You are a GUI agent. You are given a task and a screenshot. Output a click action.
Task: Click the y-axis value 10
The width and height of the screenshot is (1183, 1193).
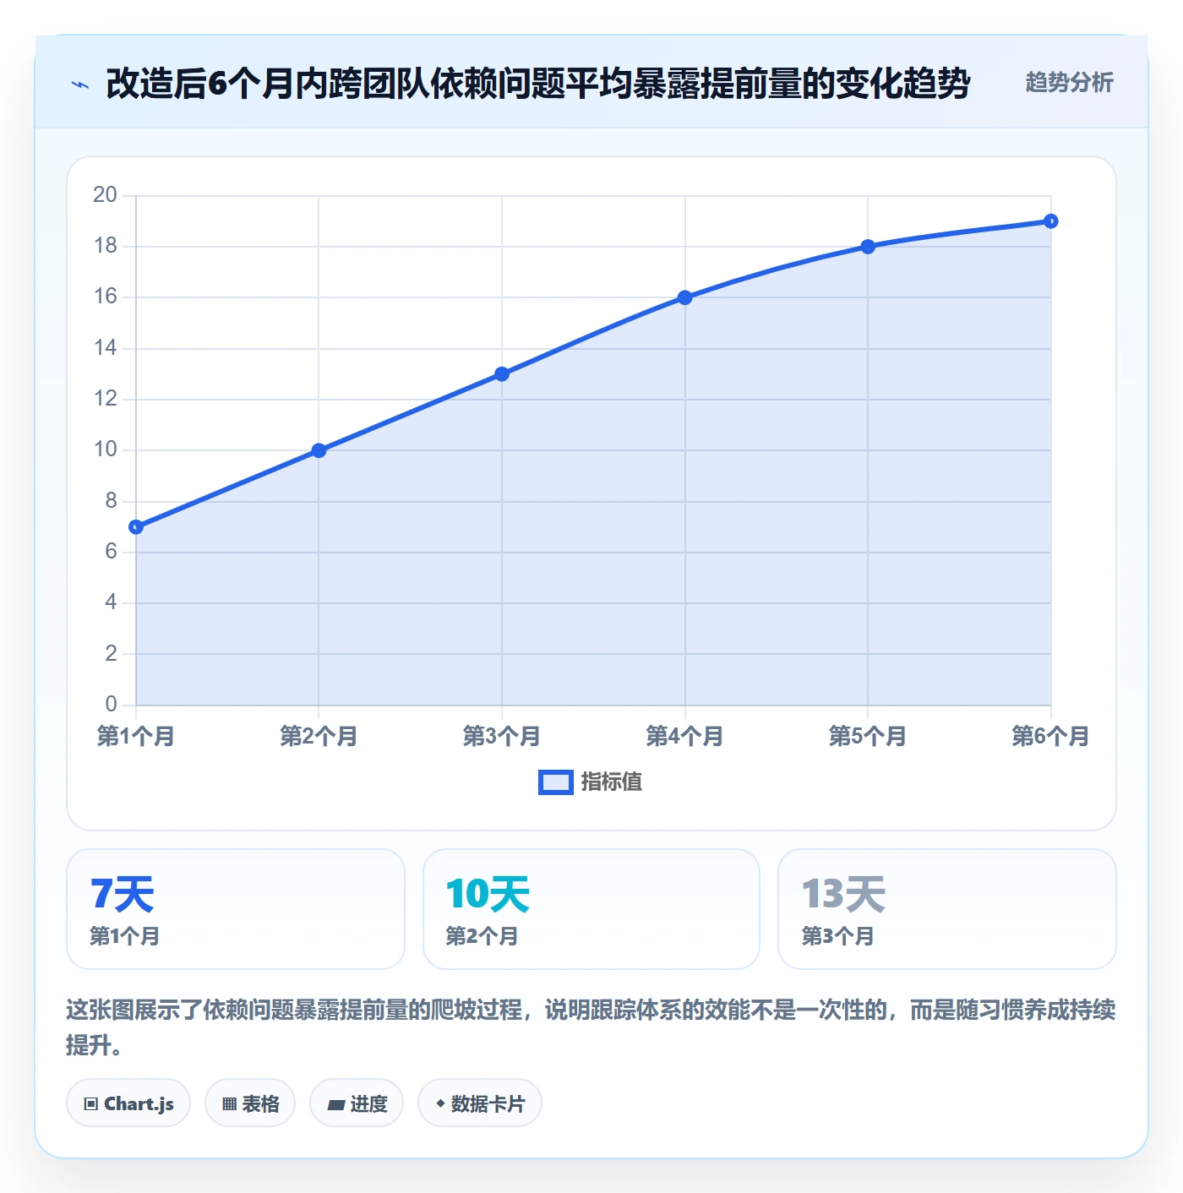coord(106,449)
